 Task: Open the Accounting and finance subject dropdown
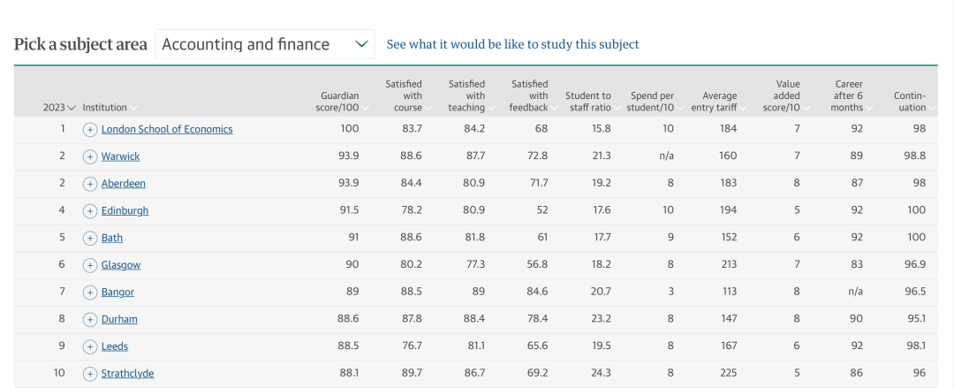pyautogui.click(x=265, y=44)
